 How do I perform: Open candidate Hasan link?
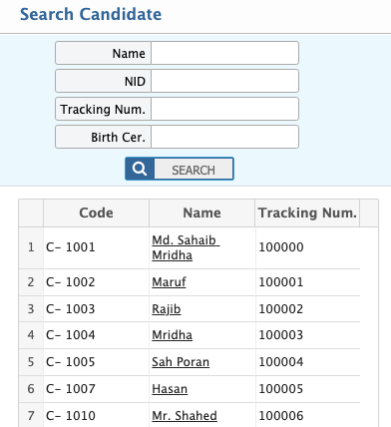170,389
